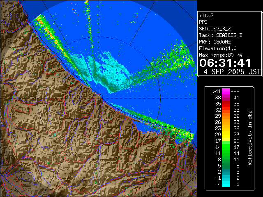263x197 pixels.
Task: Select the Task: SEAICE2_B line
Action: pyautogui.click(x=220, y=35)
